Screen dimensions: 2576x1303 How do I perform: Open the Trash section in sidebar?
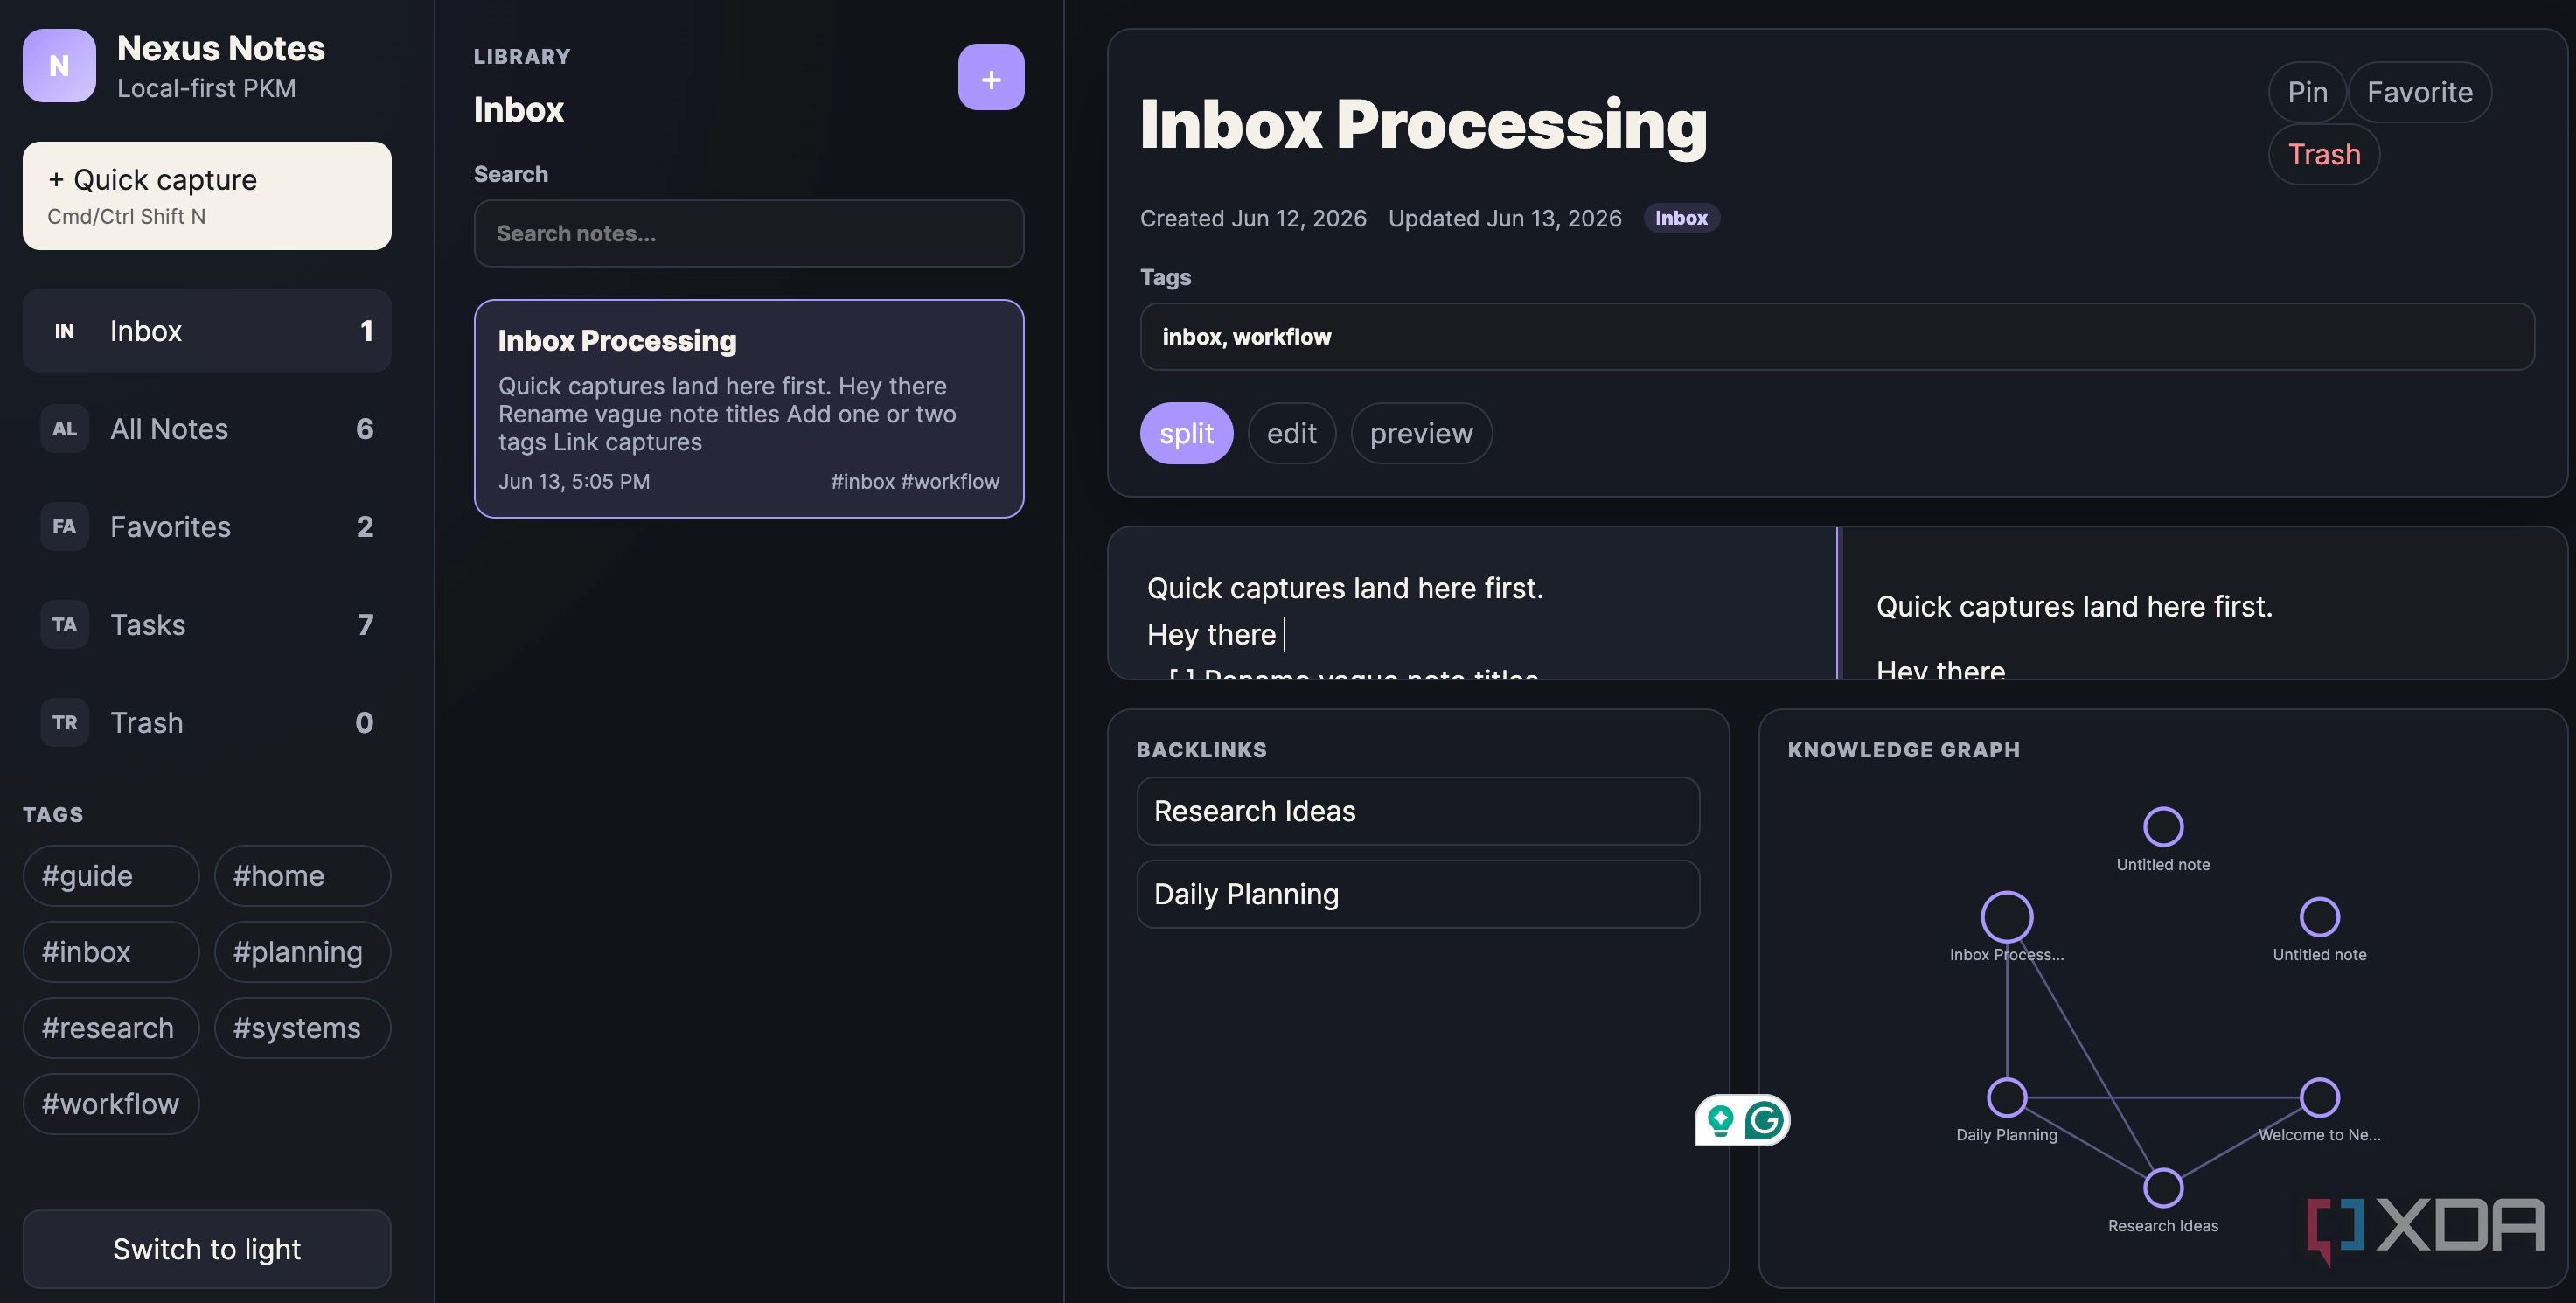[x=207, y=723]
